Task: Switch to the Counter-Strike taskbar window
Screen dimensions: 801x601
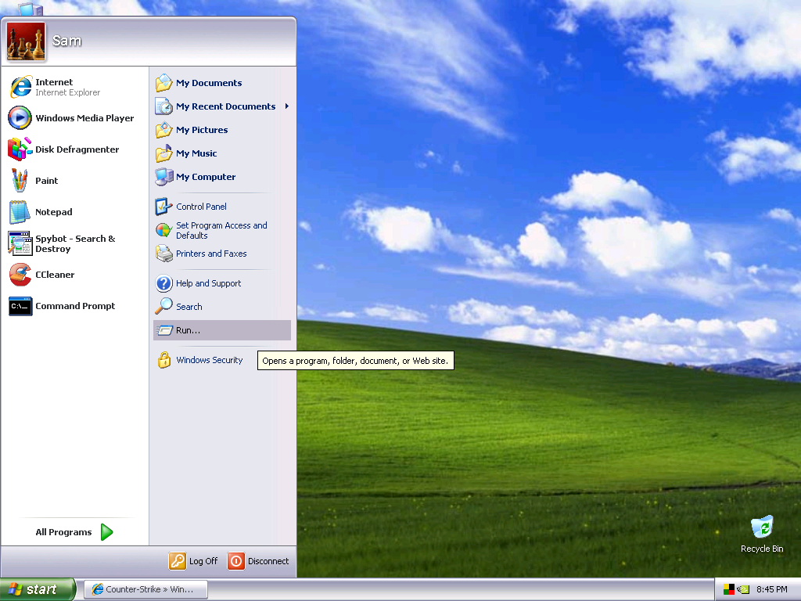Action: pos(146,589)
